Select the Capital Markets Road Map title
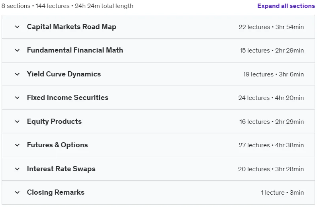The height and width of the screenshot is (207, 317). point(72,27)
